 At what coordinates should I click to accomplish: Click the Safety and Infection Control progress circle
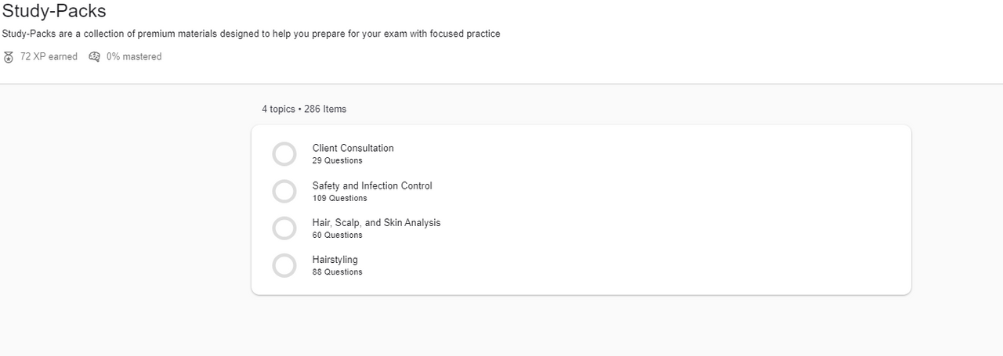(284, 191)
